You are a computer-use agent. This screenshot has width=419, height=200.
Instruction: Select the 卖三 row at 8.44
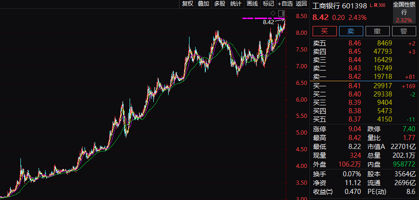[x=364, y=60]
